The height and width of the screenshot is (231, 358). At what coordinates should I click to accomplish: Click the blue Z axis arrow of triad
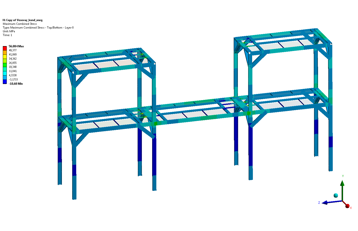(331, 202)
